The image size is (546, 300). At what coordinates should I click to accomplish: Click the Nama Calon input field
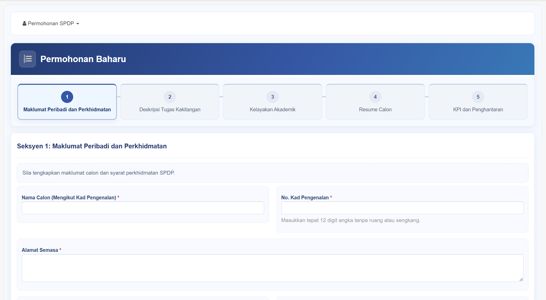143,208
